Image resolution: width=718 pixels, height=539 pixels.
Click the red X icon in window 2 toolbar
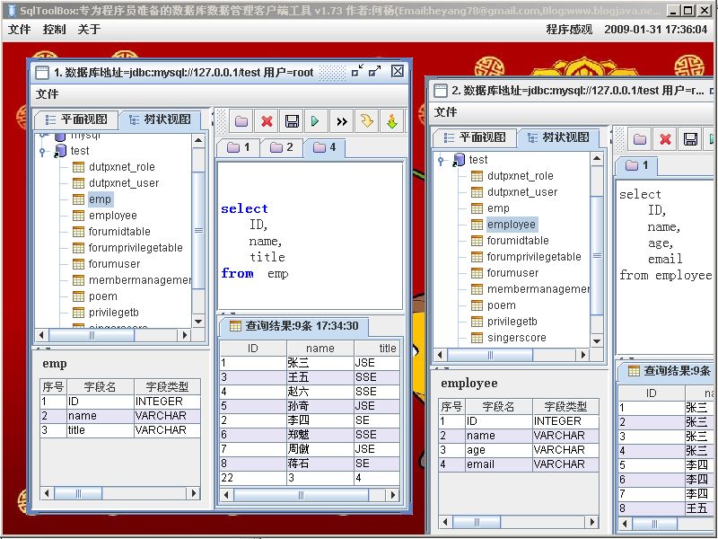tap(665, 139)
